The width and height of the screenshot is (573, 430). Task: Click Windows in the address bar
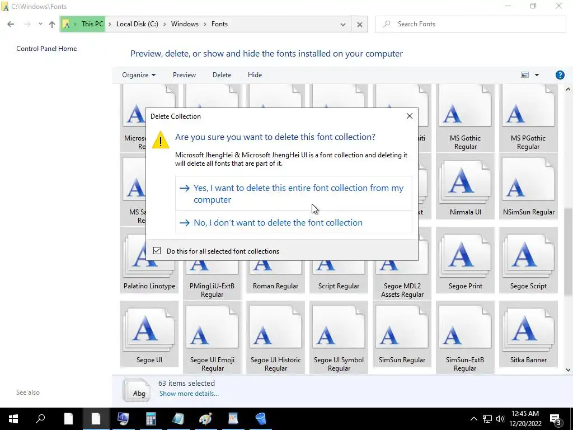tap(185, 24)
